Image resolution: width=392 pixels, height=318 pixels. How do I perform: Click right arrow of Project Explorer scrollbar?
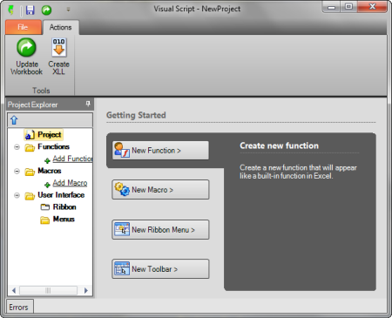(86, 290)
